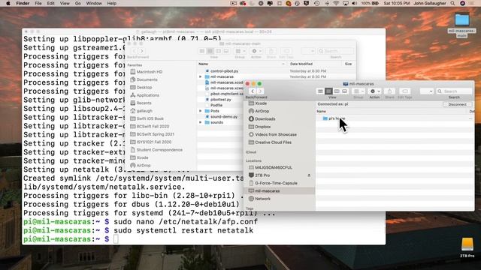
Task: Select sound-demo.py in back Finder window
Action: point(224,117)
